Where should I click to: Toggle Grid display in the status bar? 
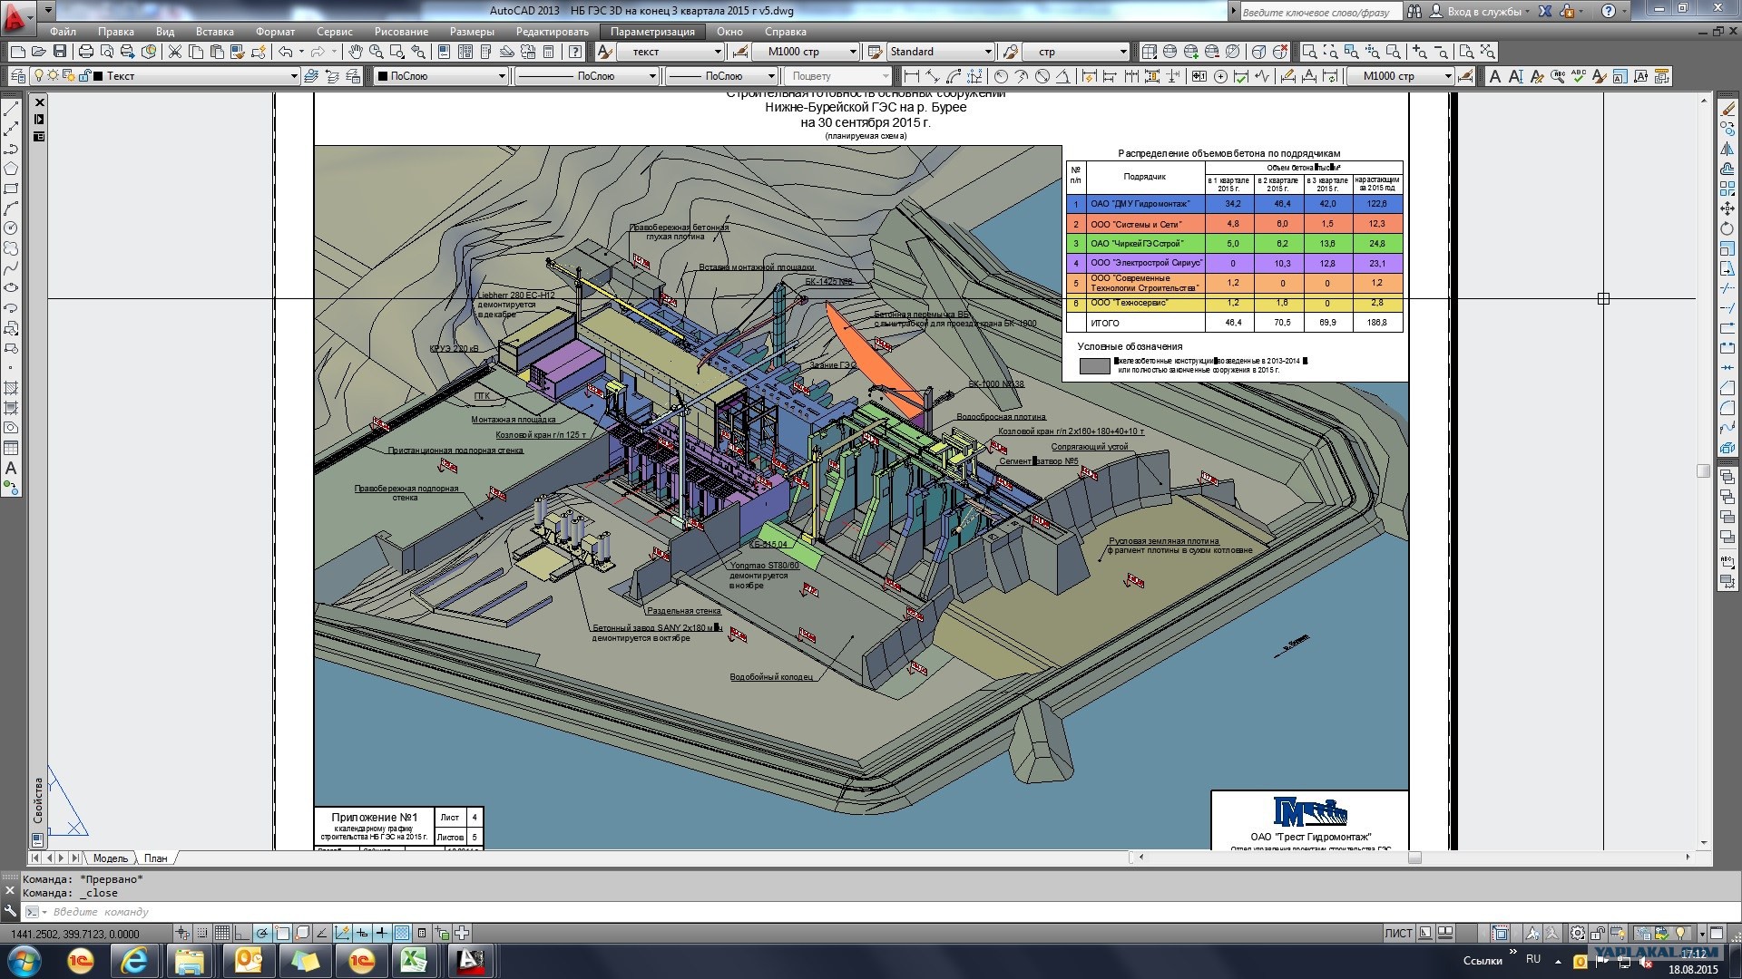(222, 933)
